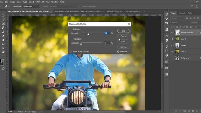The width and height of the screenshot is (201, 113).
Task: Open the Sample Size dropdown
Action: (x=31, y=7)
